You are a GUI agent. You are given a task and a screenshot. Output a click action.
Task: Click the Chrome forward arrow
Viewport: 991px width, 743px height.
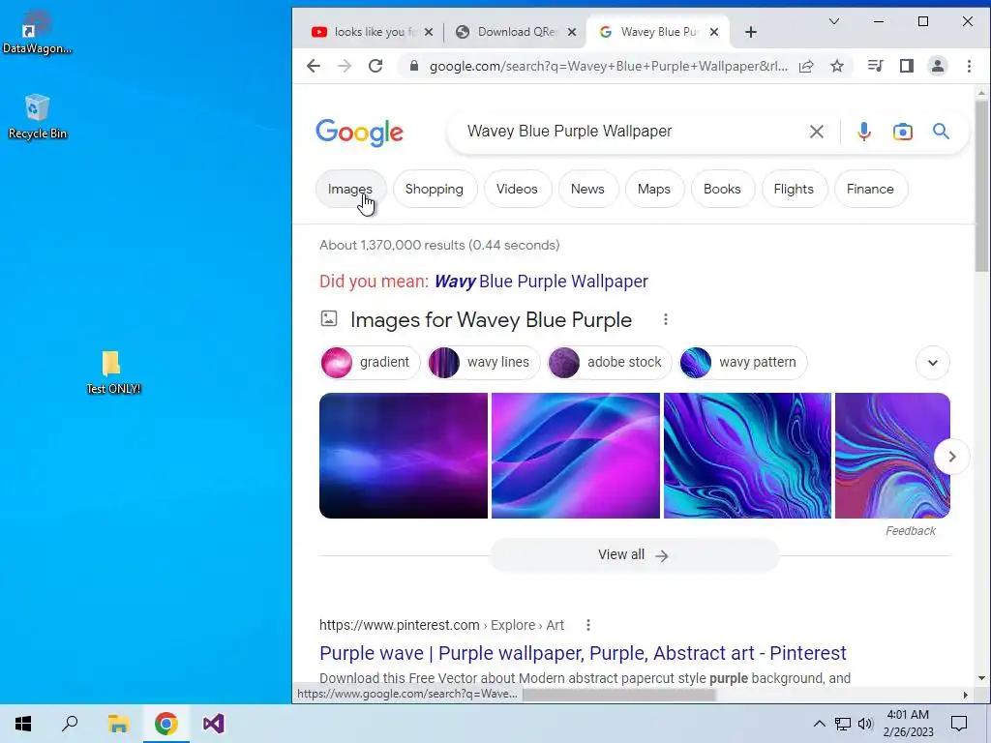tap(345, 66)
